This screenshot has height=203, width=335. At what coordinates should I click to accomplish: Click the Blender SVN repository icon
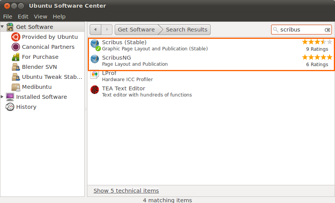16,67
